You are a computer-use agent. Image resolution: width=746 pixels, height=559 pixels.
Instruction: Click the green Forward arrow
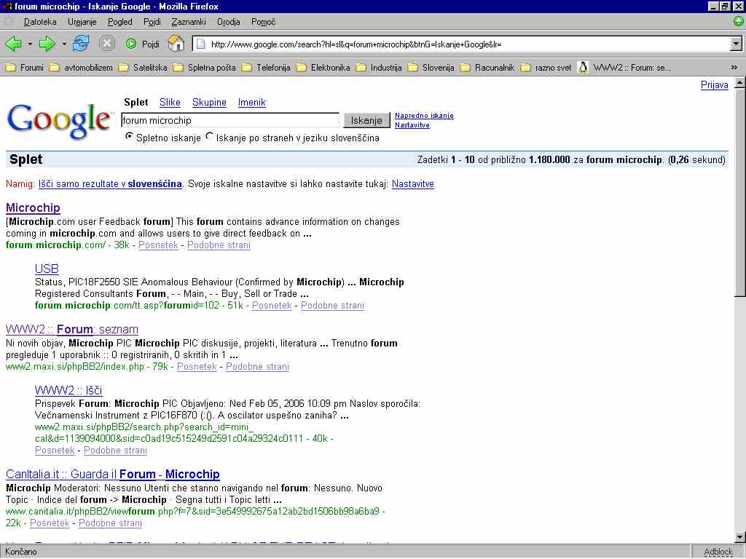tap(47, 44)
